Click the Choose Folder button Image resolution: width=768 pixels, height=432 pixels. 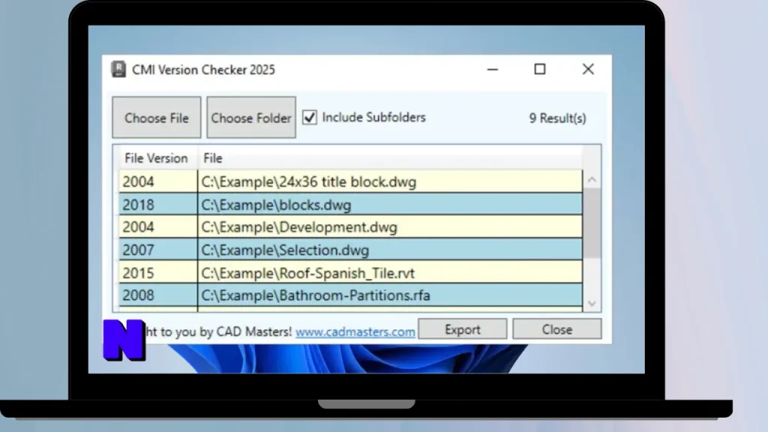[251, 118]
